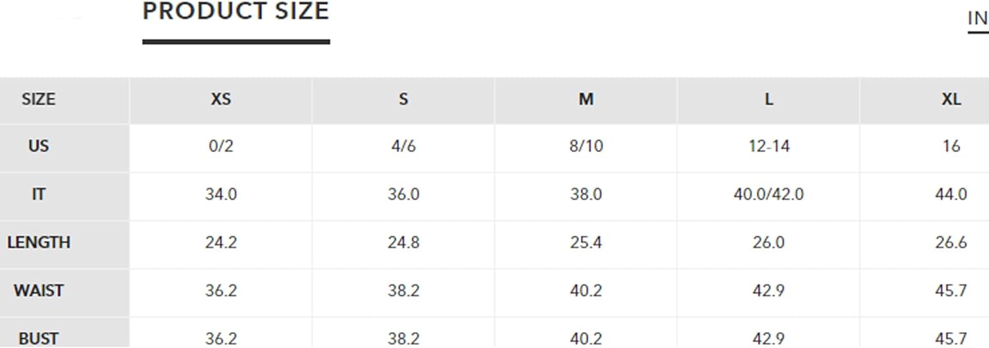Click the length value 25.4 for M
Image resolution: width=989 pixels, height=348 pixels.
point(586,243)
